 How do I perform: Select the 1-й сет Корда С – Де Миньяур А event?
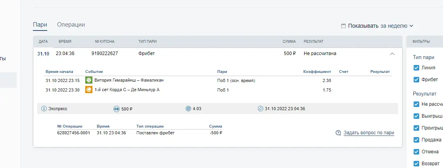click(127, 90)
